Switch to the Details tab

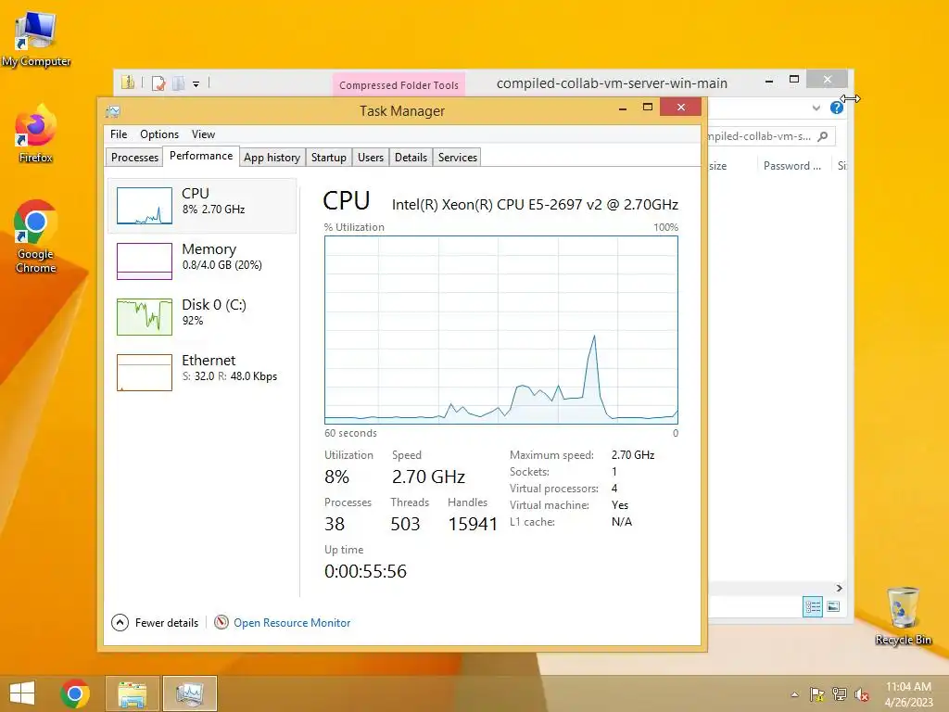tap(411, 158)
